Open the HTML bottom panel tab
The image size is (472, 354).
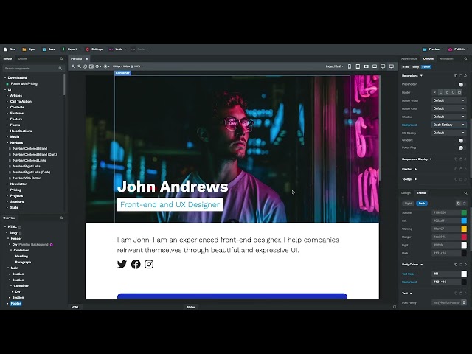point(75,308)
